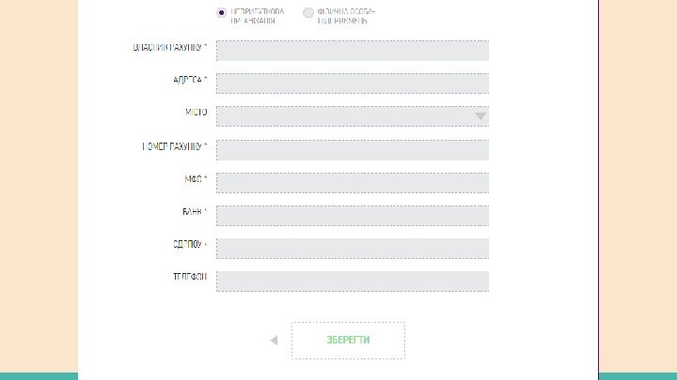Click the Адреса field label

click(x=189, y=80)
